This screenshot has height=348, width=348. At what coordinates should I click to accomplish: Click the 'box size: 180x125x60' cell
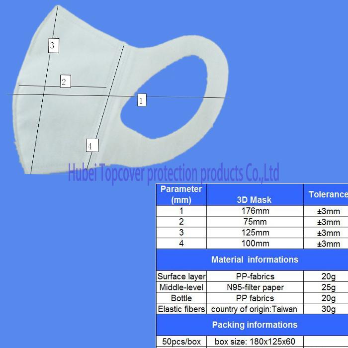point(255,342)
